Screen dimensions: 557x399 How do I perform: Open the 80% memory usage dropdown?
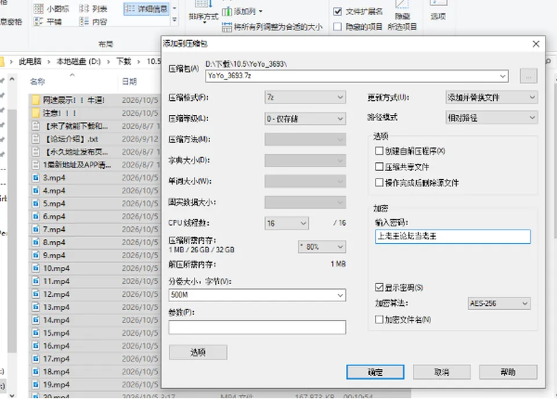(321, 246)
